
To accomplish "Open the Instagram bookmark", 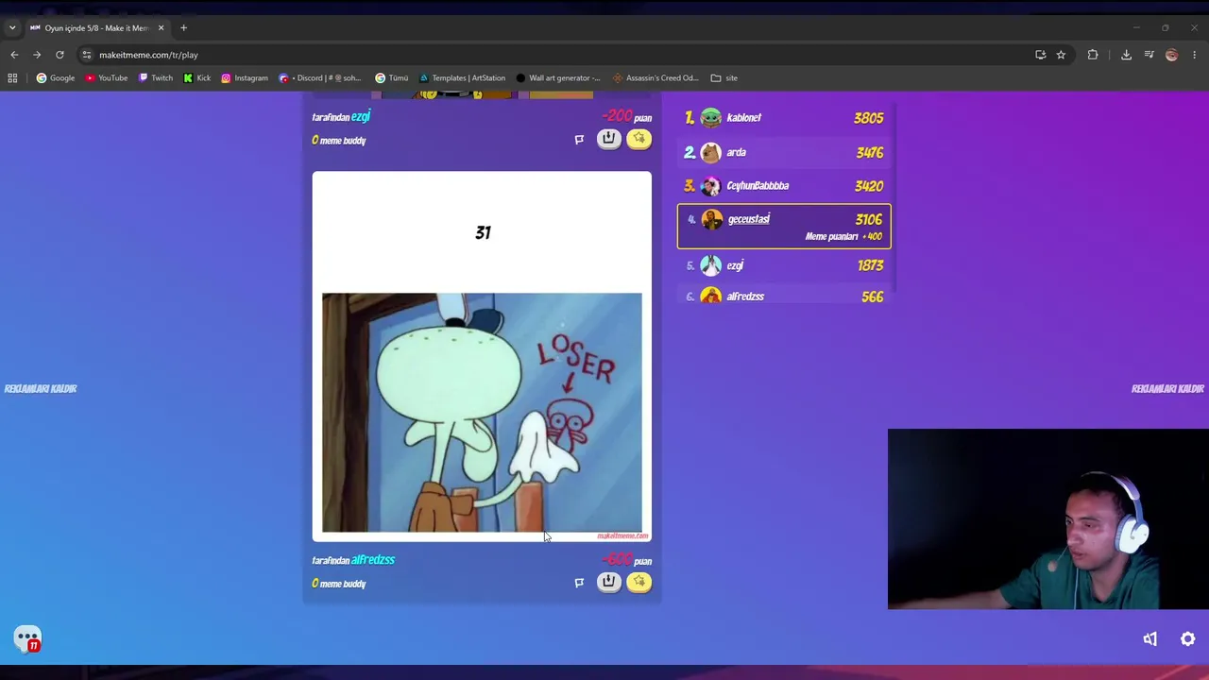I will tap(245, 78).
